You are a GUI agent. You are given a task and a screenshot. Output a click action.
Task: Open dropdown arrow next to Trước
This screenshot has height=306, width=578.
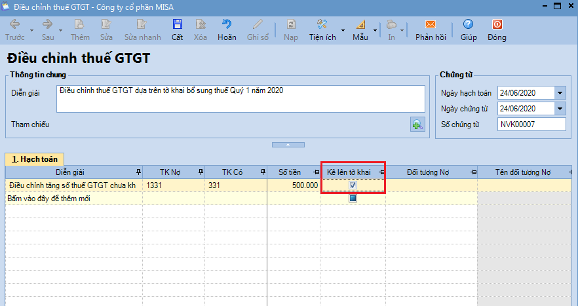(31, 31)
